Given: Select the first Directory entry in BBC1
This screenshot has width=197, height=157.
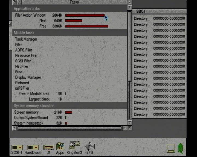Looking at the screenshot, I should pyautogui.click(x=159, y=19).
